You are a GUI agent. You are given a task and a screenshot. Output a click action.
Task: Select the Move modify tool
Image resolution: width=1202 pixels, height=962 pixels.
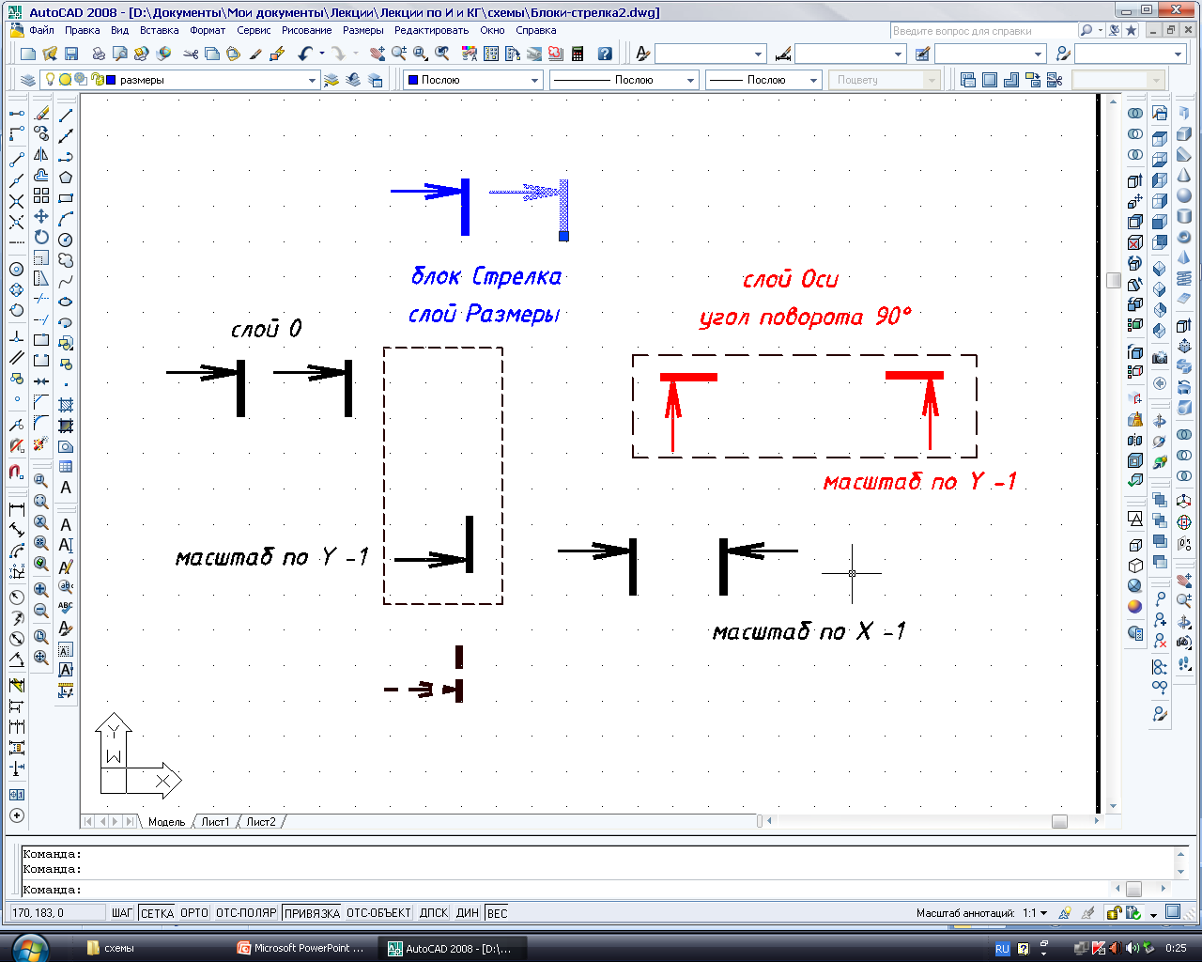pyautogui.click(x=41, y=216)
